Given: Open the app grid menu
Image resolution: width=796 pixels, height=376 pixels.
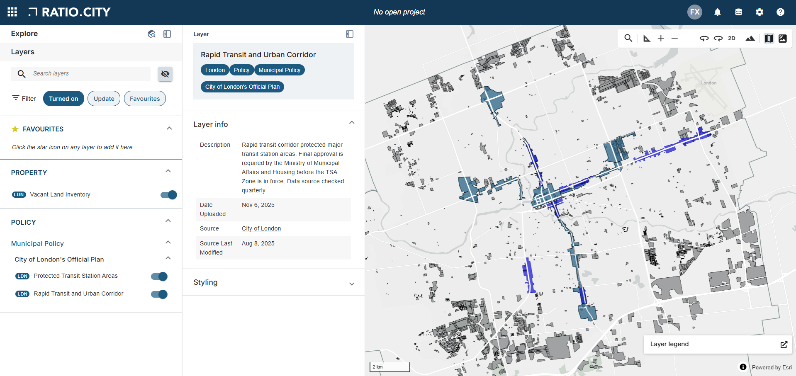Looking at the screenshot, I should tap(12, 12).
